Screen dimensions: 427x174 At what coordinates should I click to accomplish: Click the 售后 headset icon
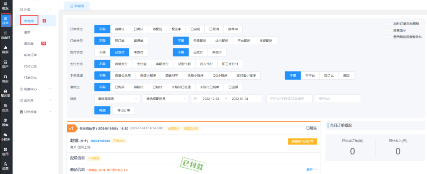click(x=5, y=79)
